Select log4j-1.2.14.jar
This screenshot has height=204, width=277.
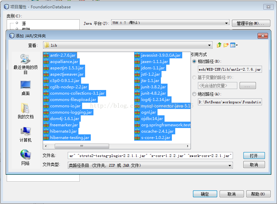[153, 100]
